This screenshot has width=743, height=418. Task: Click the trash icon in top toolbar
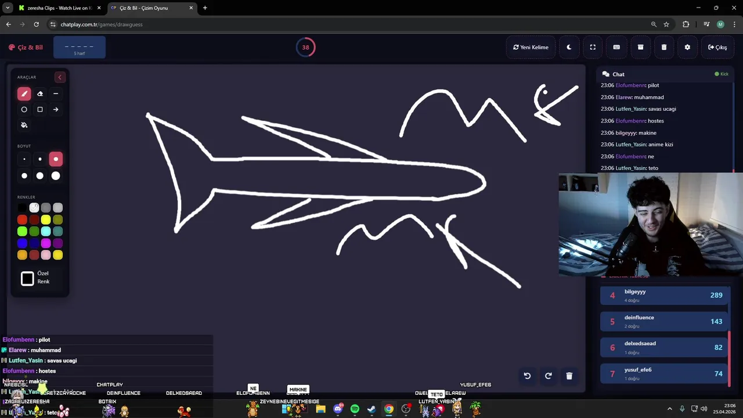click(664, 47)
